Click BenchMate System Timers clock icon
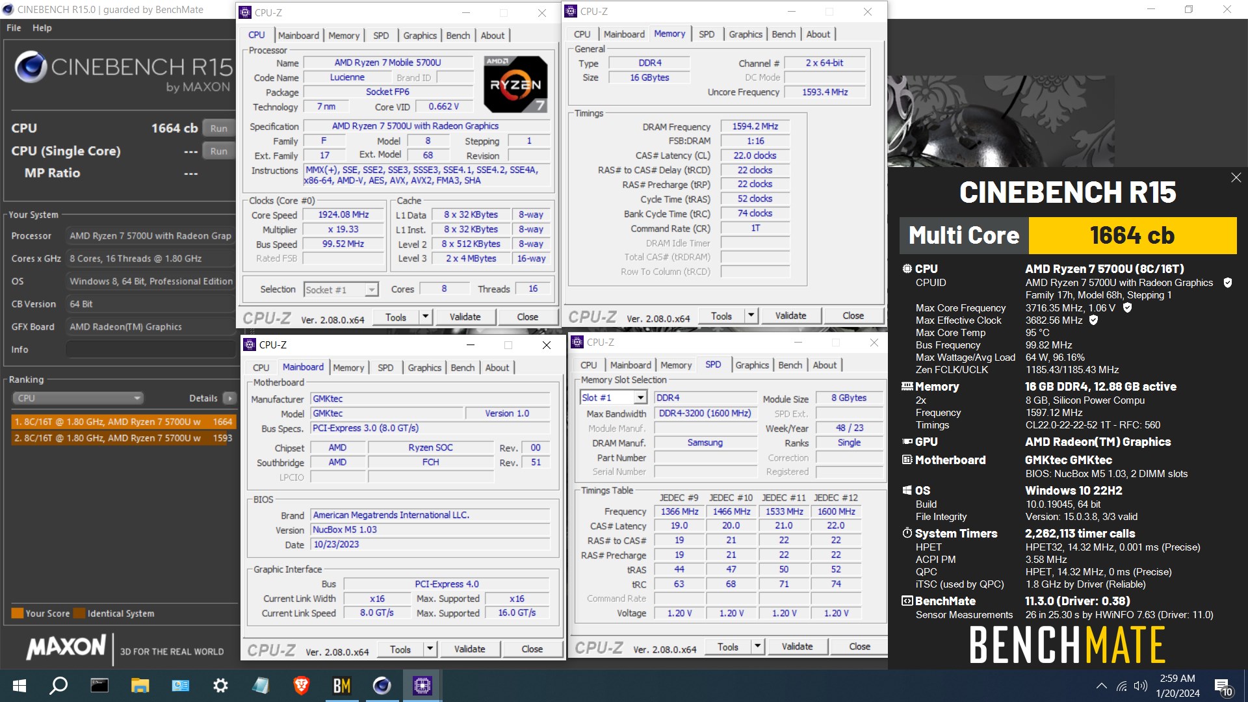 (907, 533)
